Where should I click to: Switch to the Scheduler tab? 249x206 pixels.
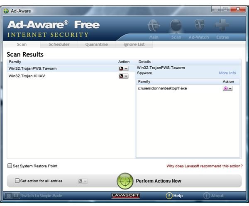click(x=59, y=44)
